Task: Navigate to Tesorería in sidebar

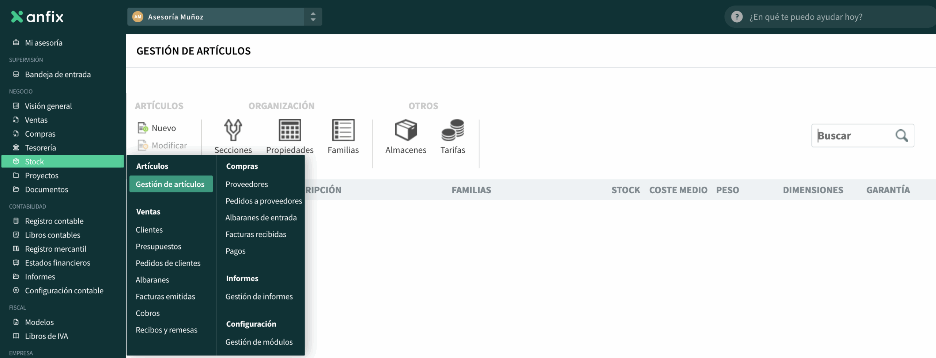Action: pos(40,148)
